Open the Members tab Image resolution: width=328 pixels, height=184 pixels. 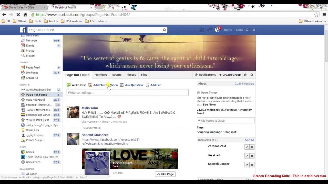(x=101, y=75)
